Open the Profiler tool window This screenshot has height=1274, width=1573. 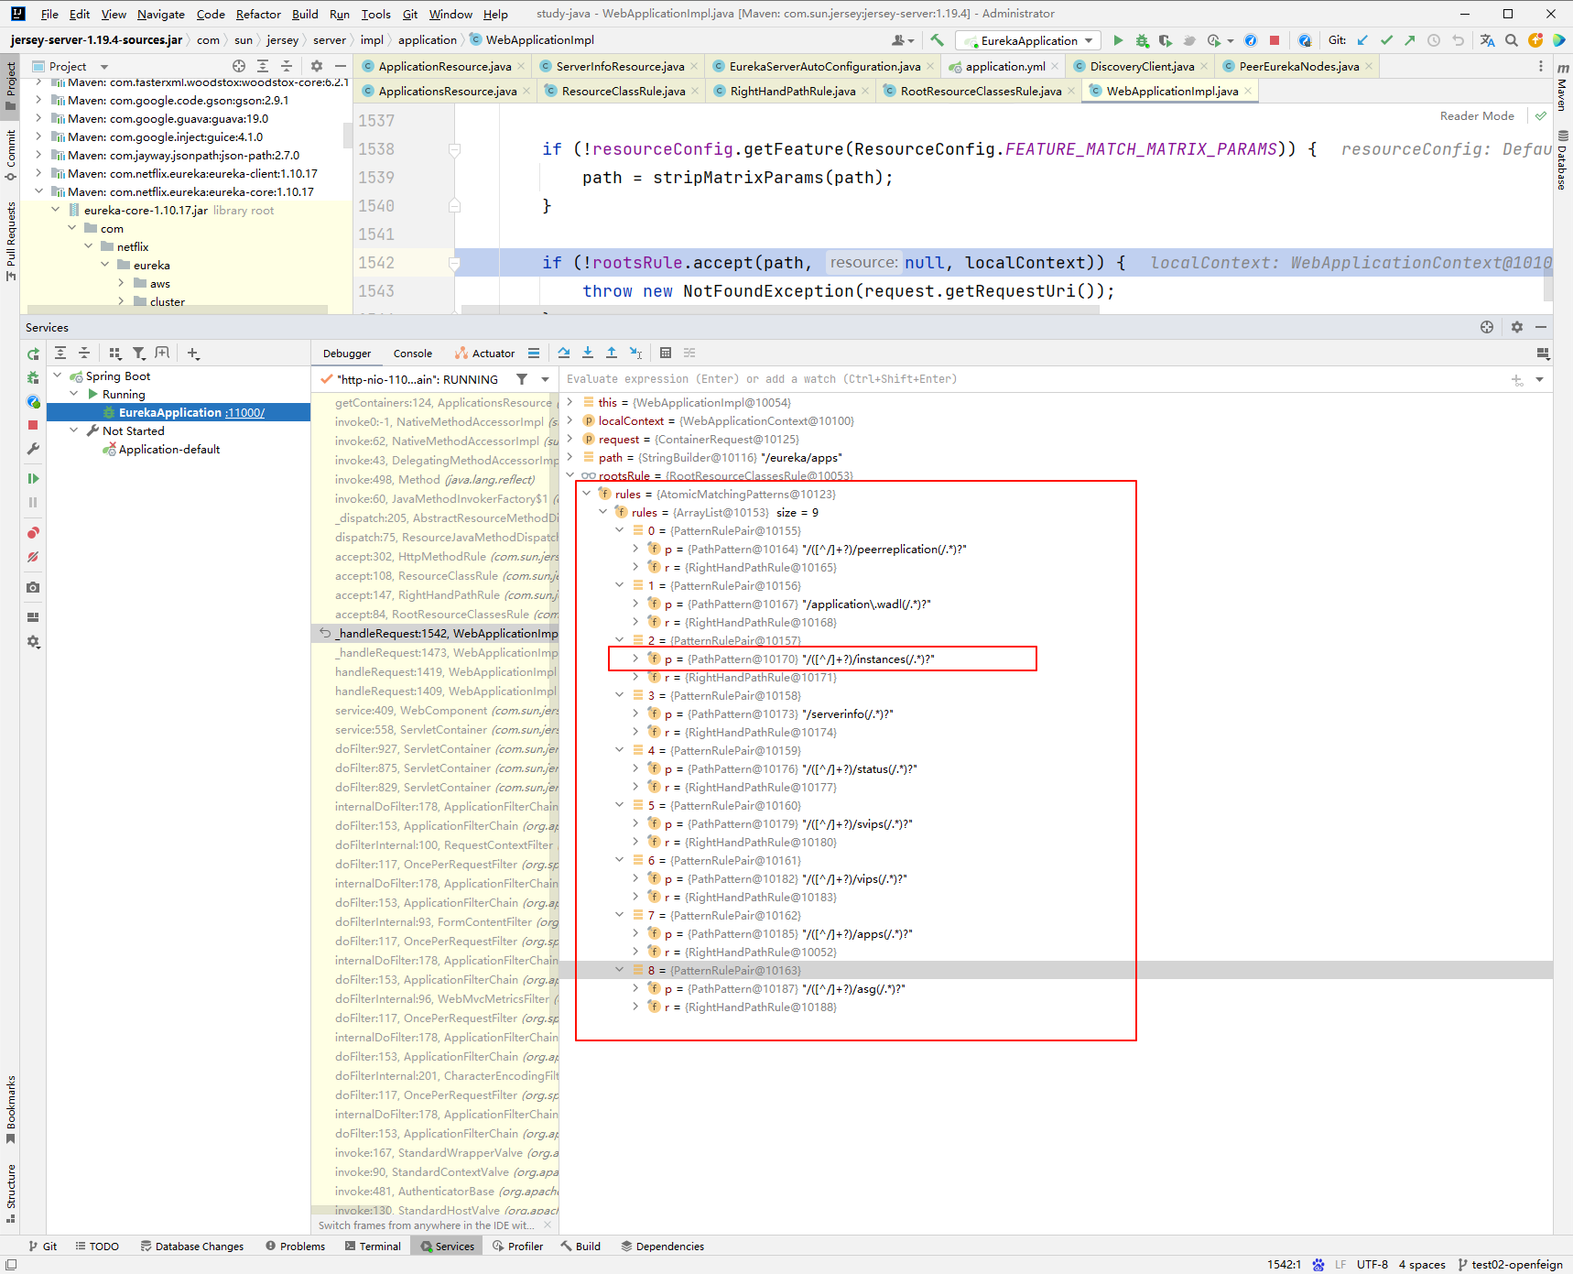pos(517,1247)
